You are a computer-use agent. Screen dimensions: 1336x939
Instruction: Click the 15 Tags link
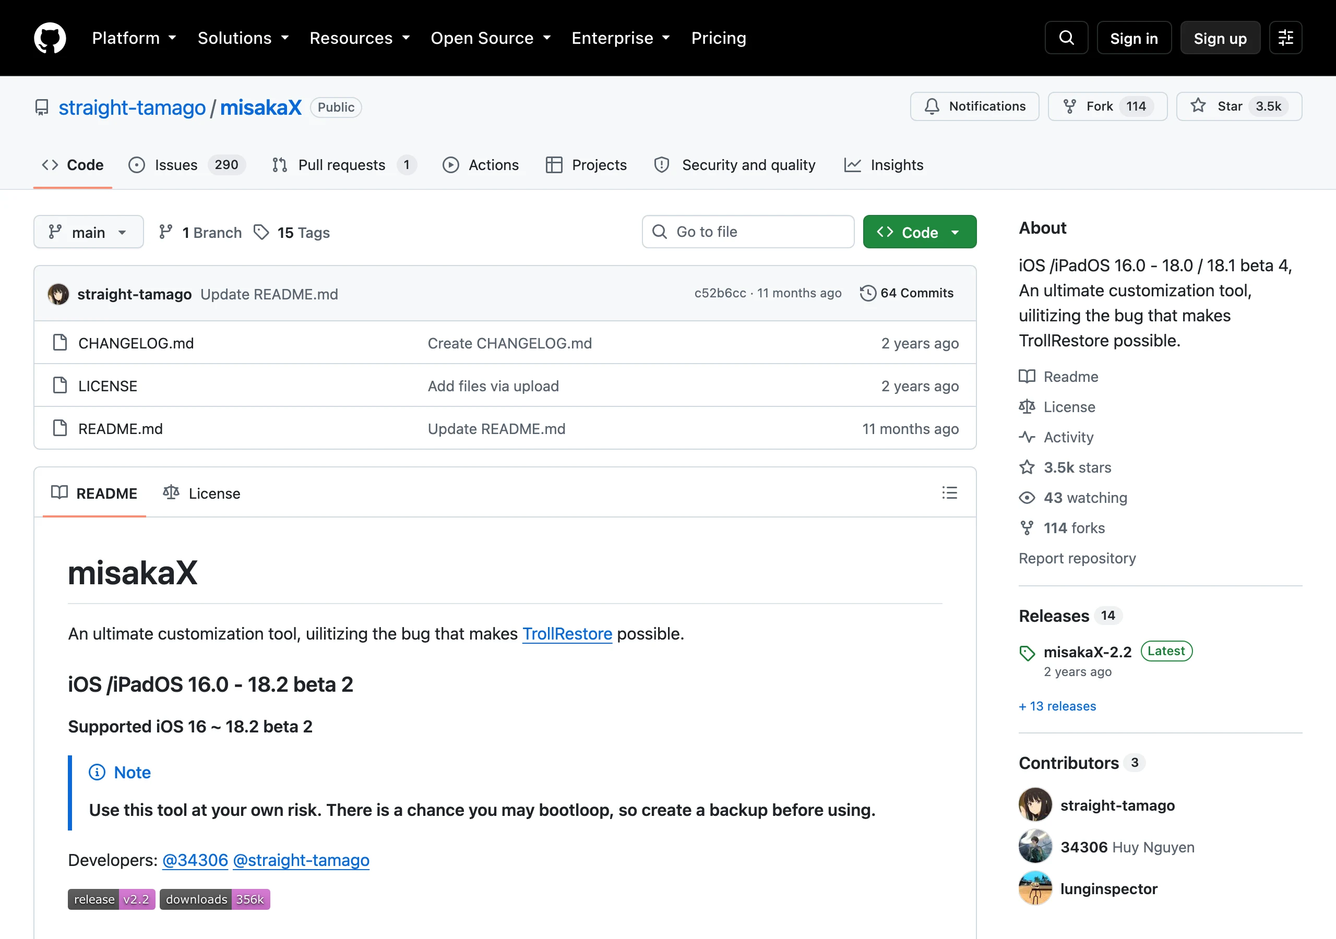[x=292, y=232]
